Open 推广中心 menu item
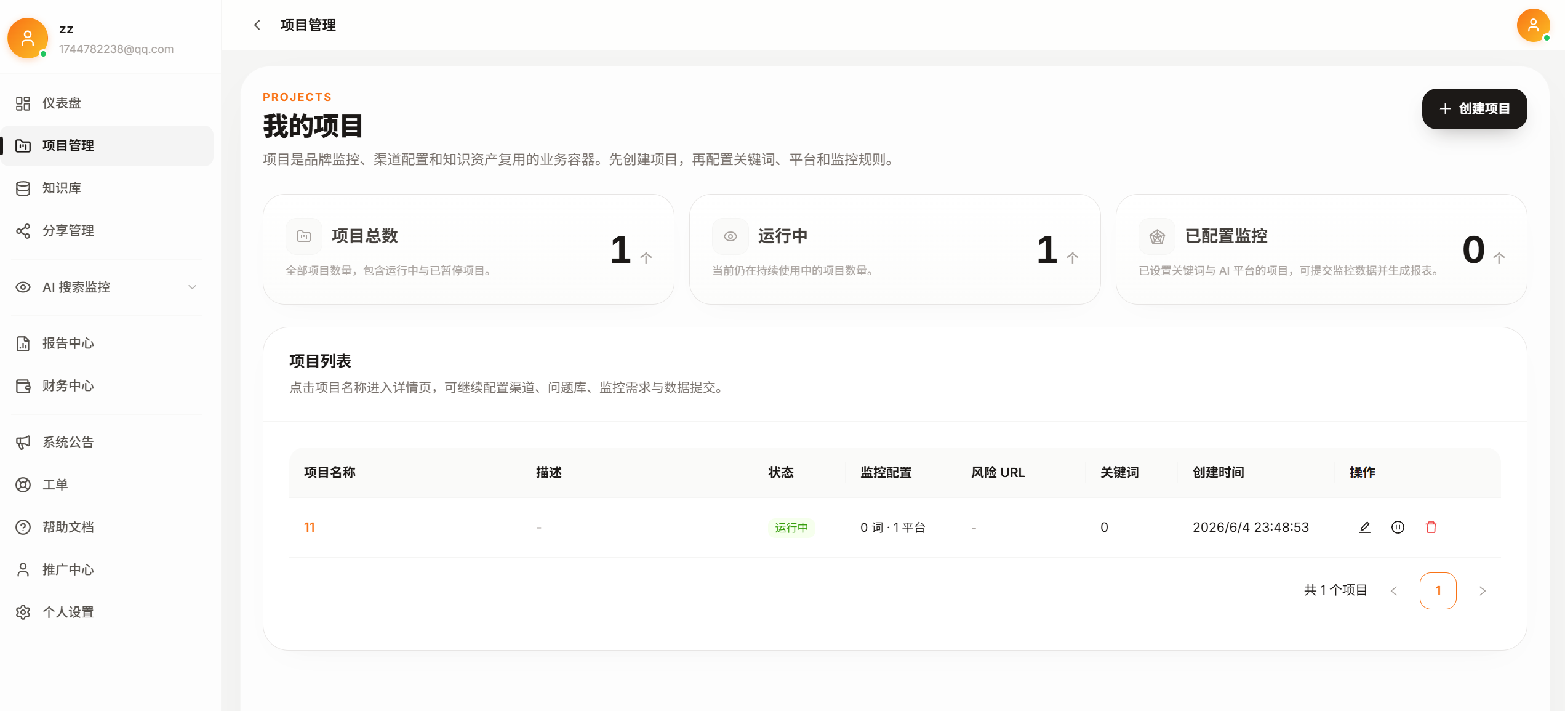 click(107, 570)
